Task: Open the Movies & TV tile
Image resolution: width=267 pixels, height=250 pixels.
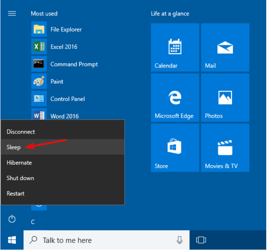Action: [x=225, y=148]
